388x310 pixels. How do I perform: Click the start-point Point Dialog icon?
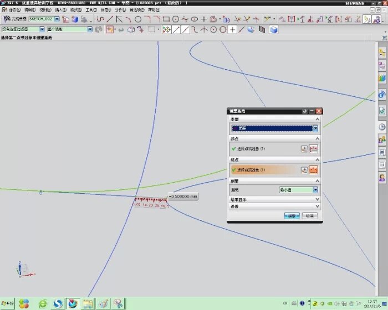(304, 149)
